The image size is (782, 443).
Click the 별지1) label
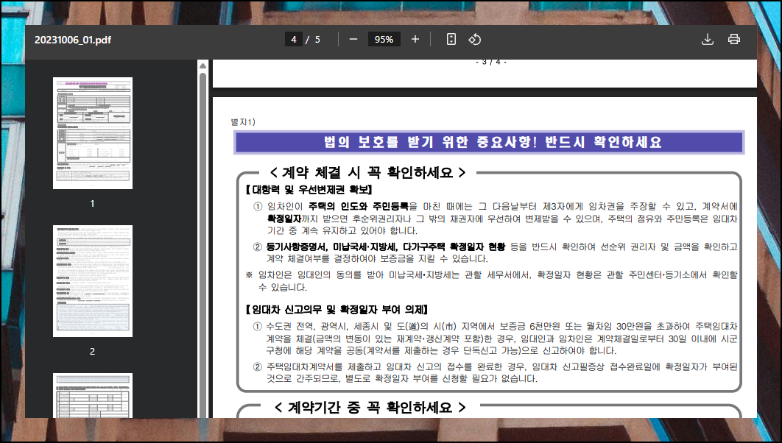point(243,122)
